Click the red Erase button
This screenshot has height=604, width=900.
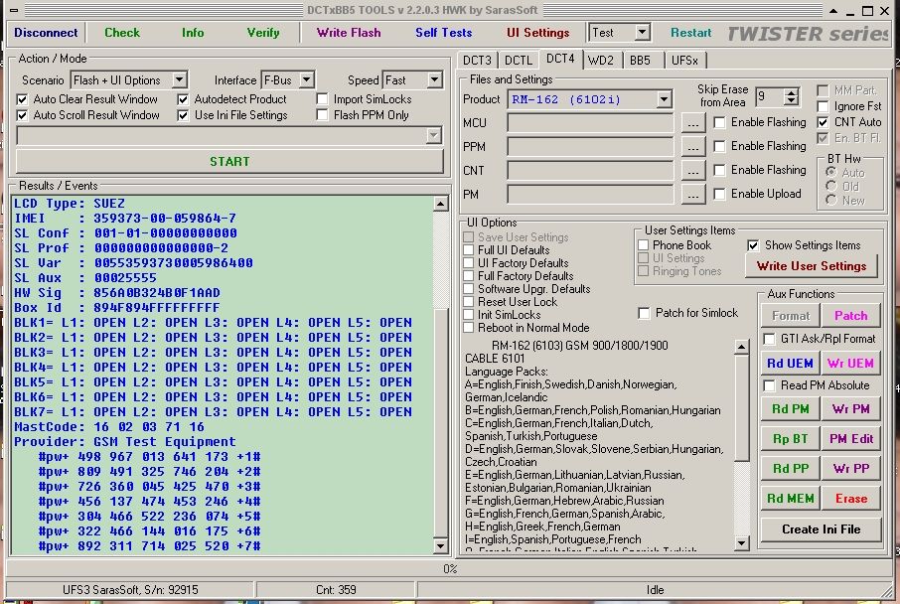[850, 499]
